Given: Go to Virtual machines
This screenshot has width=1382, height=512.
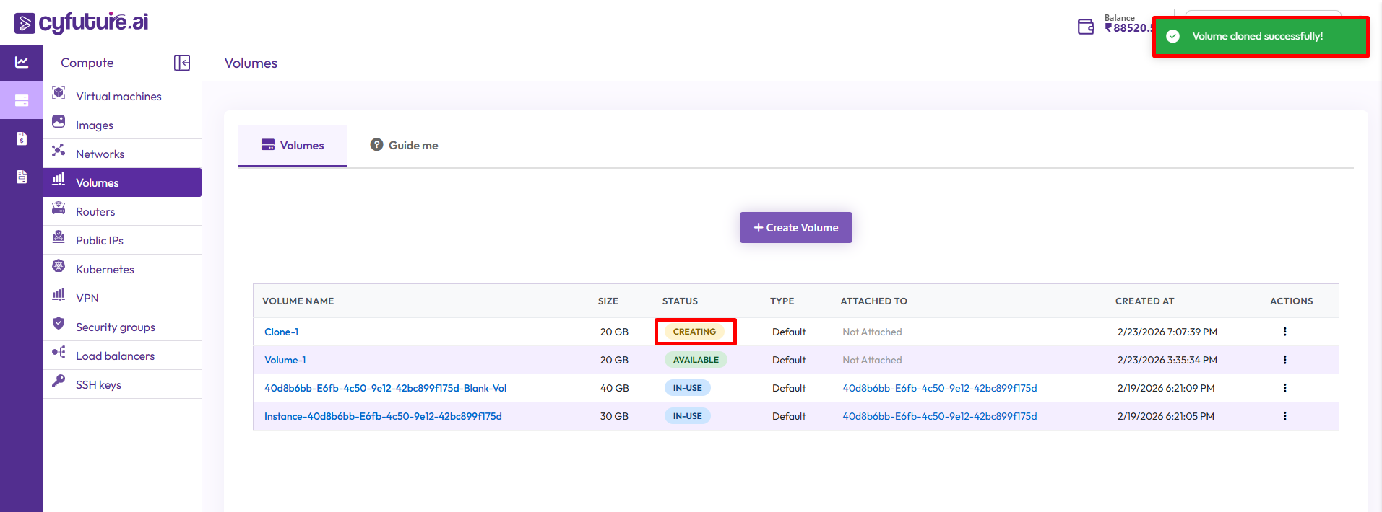Looking at the screenshot, I should [x=118, y=96].
